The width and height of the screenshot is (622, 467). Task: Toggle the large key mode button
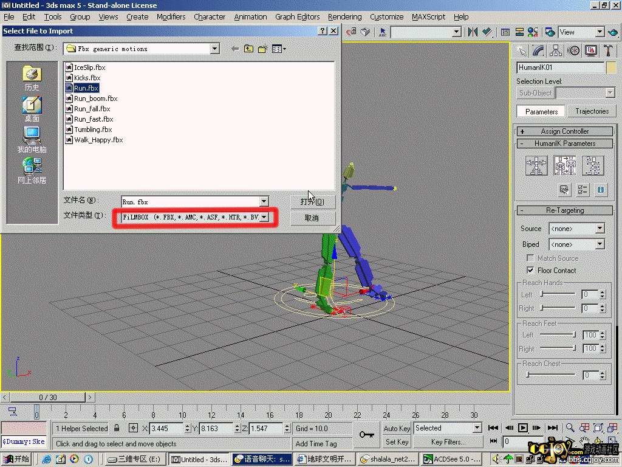[366, 434]
